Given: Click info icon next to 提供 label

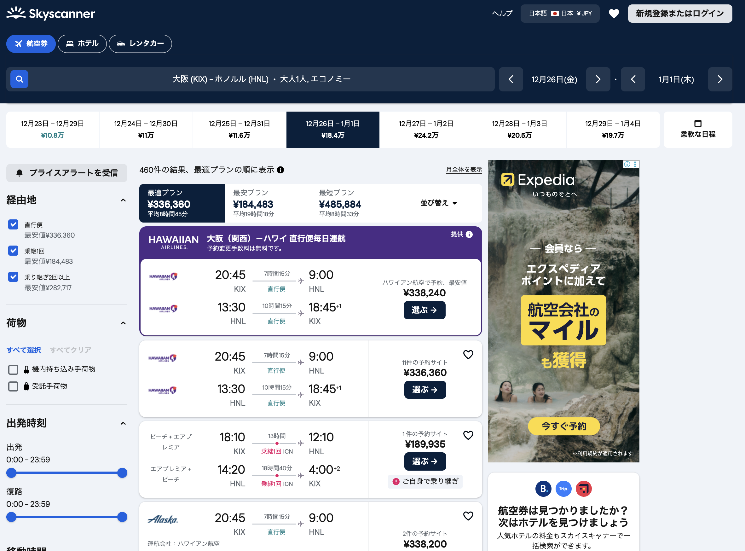Looking at the screenshot, I should coord(469,235).
